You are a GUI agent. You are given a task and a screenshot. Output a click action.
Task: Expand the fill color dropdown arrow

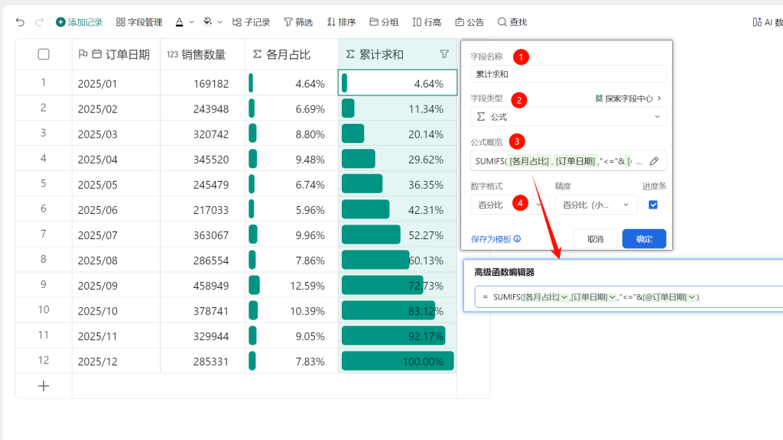219,22
